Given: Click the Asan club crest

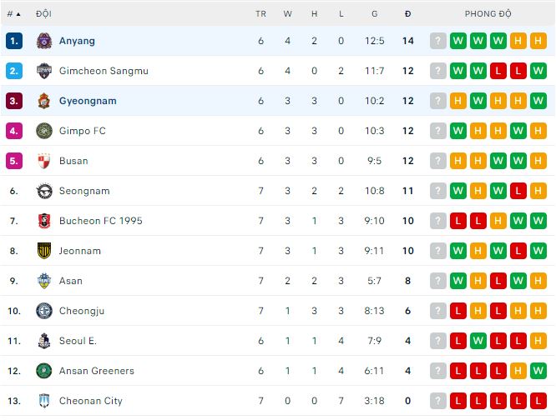Looking at the screenshot, I should click(x=44, y=281).
